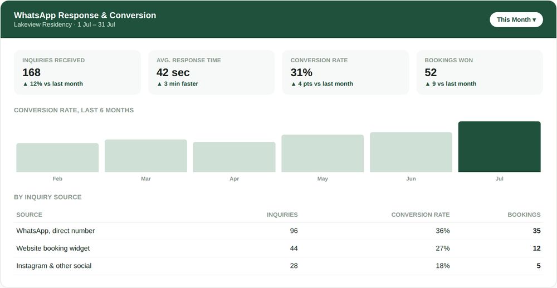The height and width of the screenshot is (288, 557).
Task: Click the 18% conversion rate cell
Action: click(443, 266)
